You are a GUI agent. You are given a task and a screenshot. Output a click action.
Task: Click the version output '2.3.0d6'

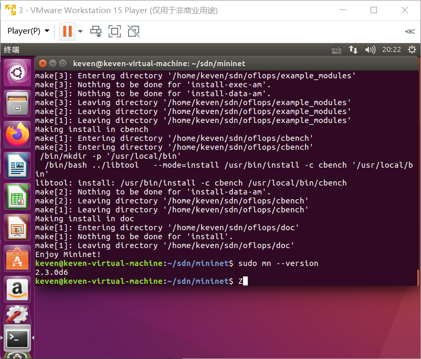[x=51, y=272]
